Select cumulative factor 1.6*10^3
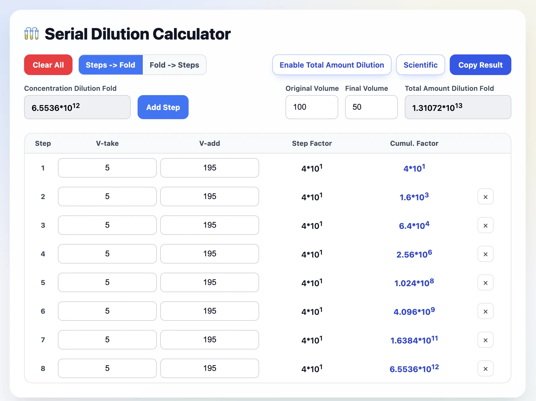536x401 pixels. [414, 197]
